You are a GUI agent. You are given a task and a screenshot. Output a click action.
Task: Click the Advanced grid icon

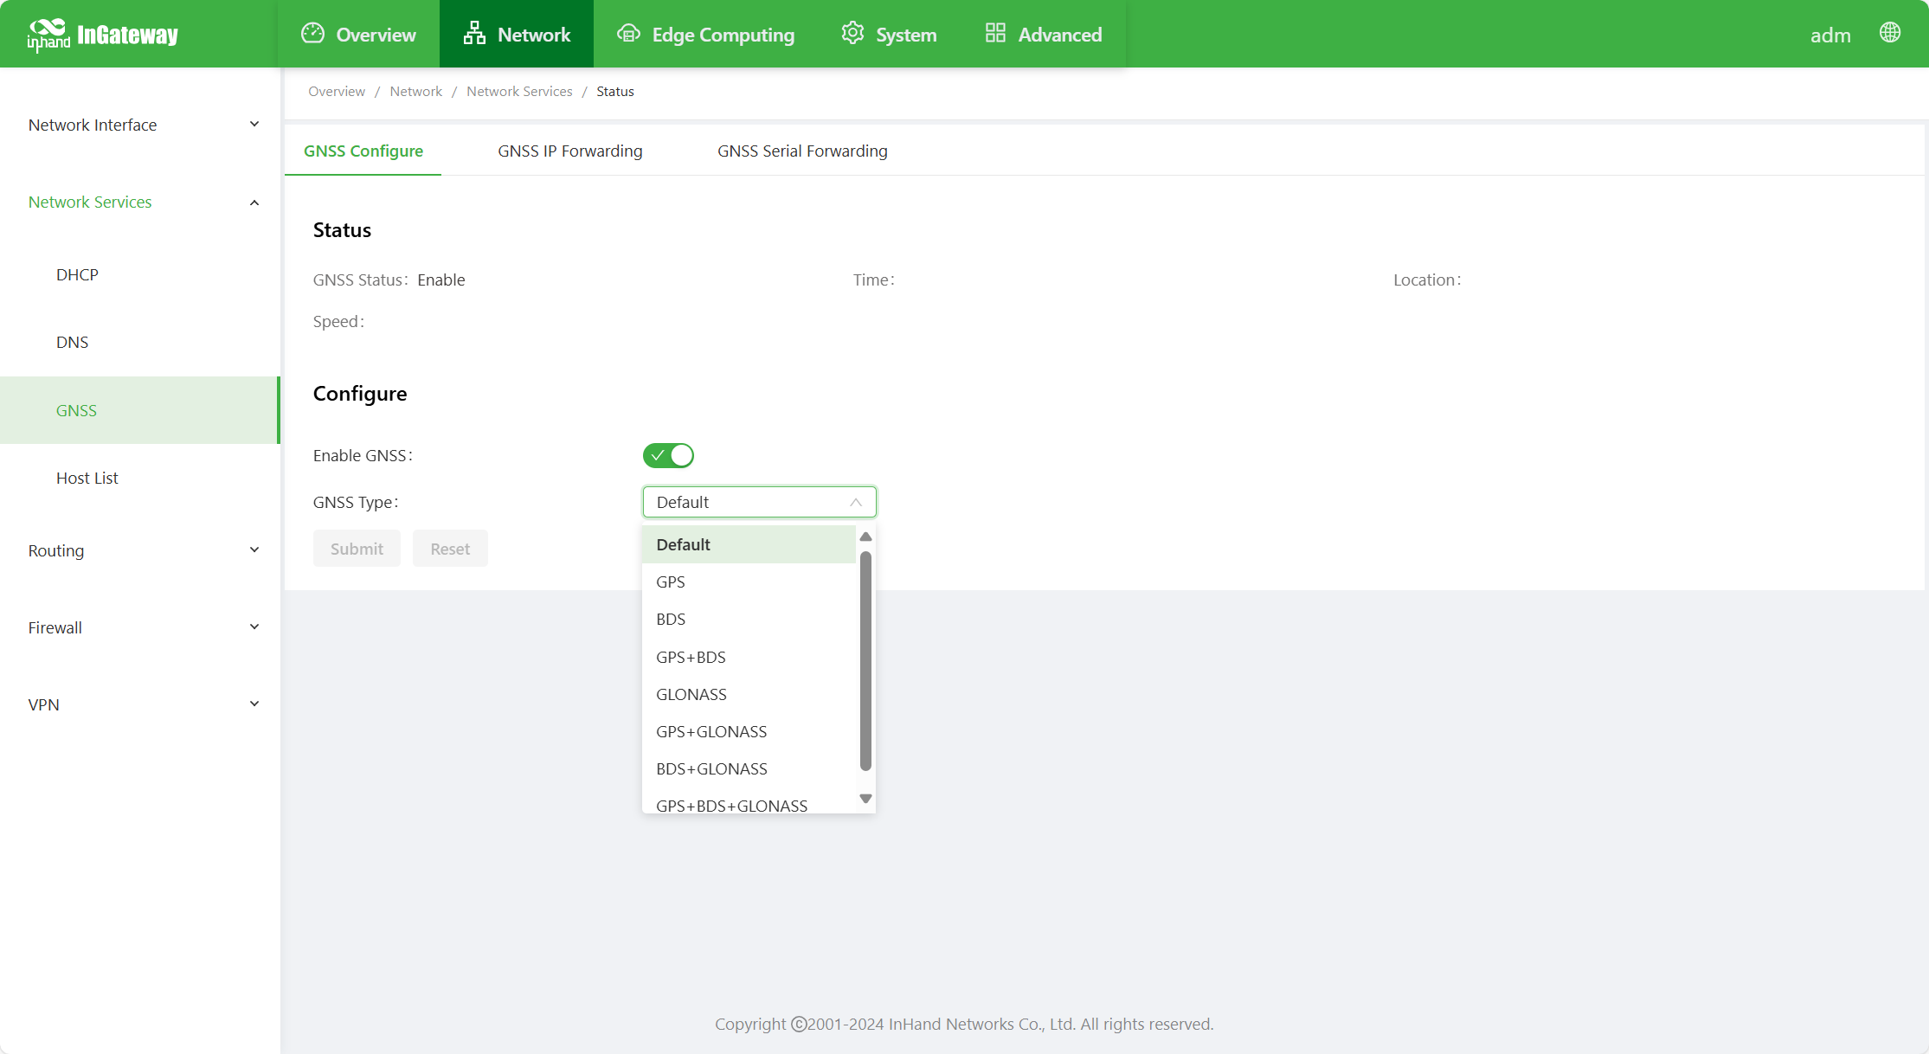tap(995, 34)
